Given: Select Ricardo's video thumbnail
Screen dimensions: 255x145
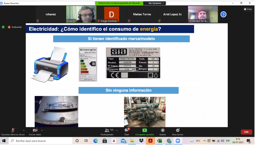Looking at the screenshot, I should tap(81, 14).
